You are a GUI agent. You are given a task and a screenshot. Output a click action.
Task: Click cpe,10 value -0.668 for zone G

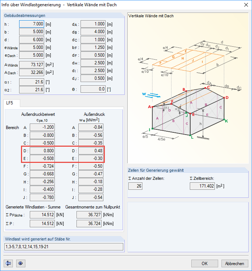(x=42, y=174)
